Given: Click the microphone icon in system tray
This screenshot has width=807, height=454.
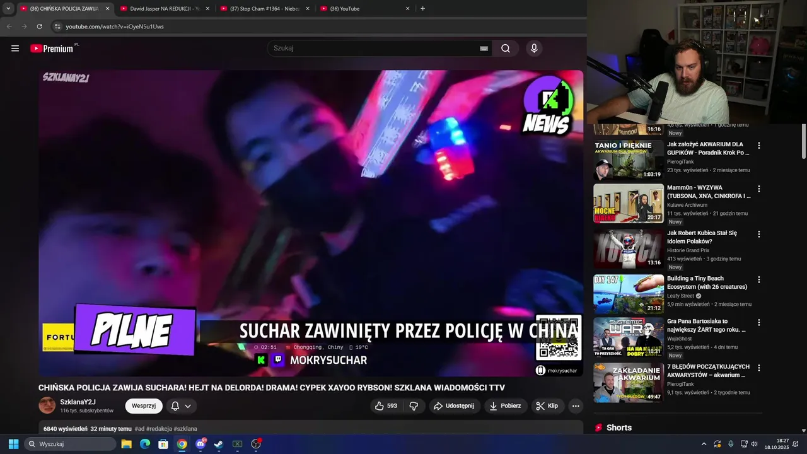Looking at the screenshot, I should tap(731, 444).
